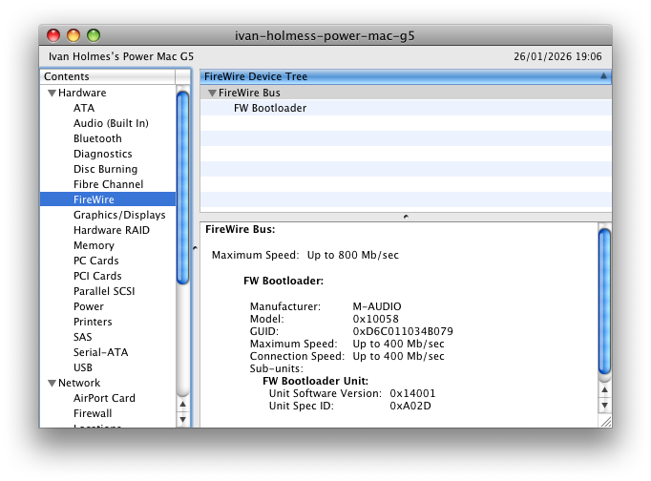Screen dimensions: 651x481
Task: Select the highlighted FireWire item
Action: 108,199
